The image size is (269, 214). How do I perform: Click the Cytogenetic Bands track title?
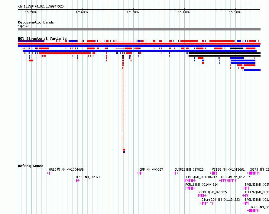click(x=36, y=22)
